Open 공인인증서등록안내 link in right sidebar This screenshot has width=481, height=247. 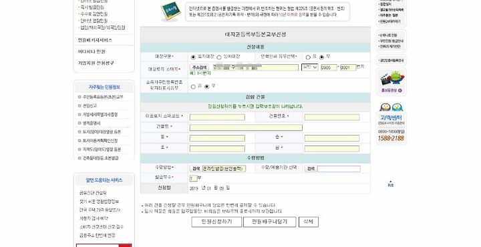tap(391, 60)
